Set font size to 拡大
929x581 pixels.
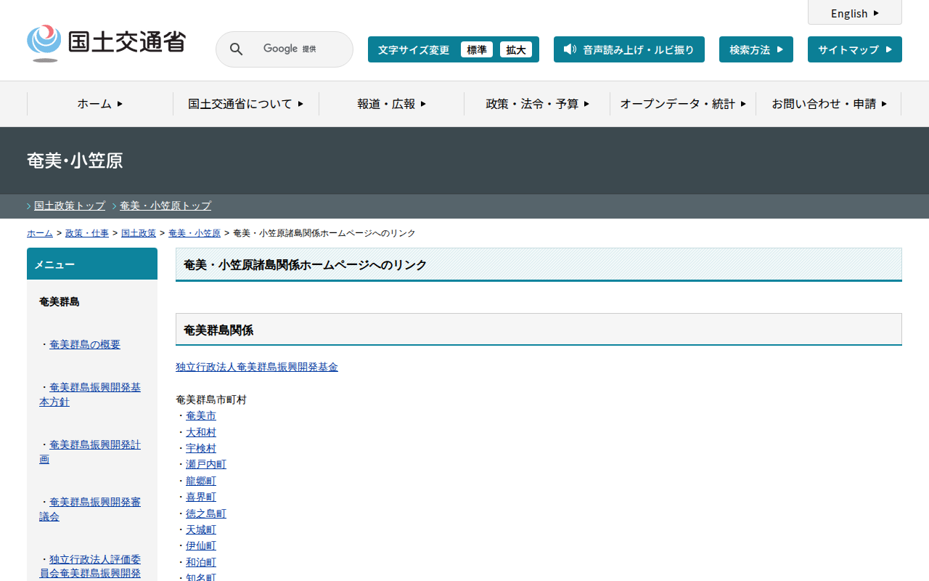tap(515, 49)
